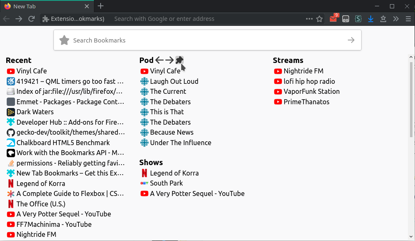Open FF7Machinima YouTube bookmark
Image resolution: width=415 pixels, height=241 pixels.
[49, 224]
